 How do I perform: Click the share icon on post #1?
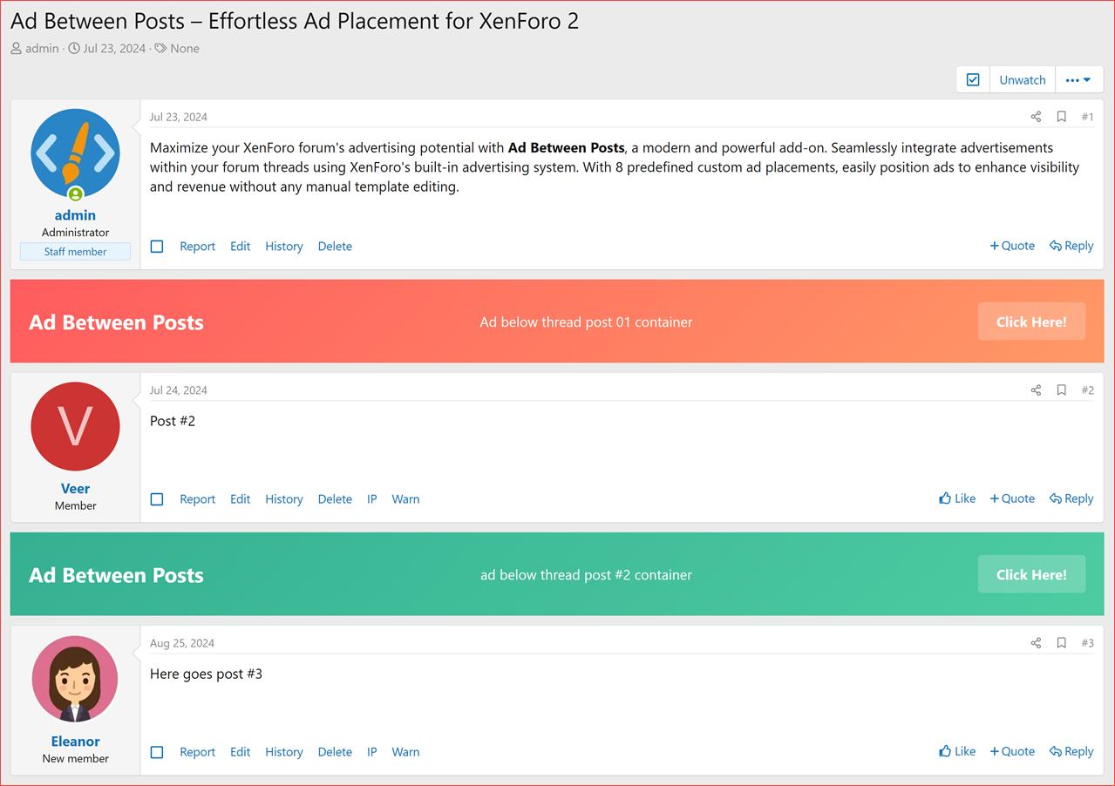click(1035, 116)
